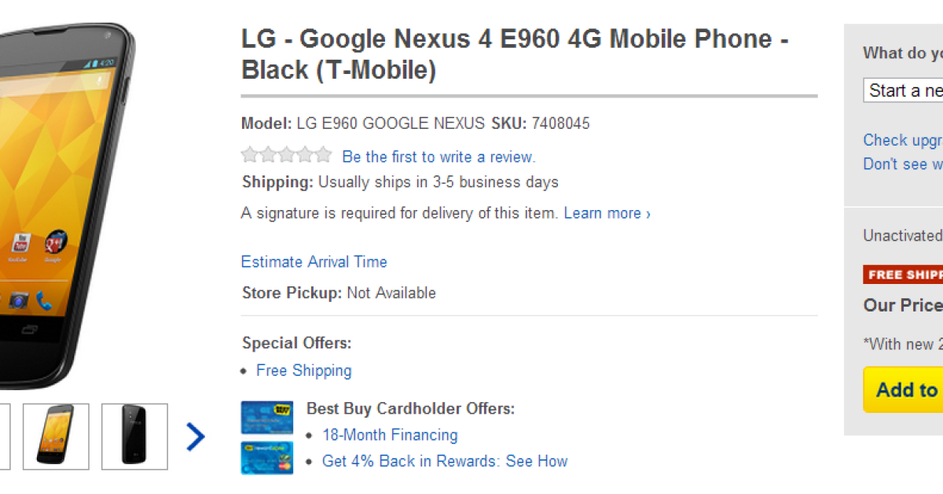
Task: Select the partially visible leftmost thumbnail
Action: (5, 437)
